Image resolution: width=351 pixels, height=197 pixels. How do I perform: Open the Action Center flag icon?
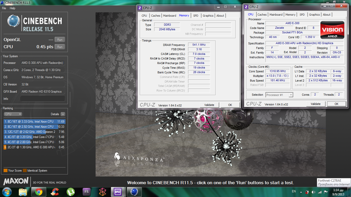(326, 192)
